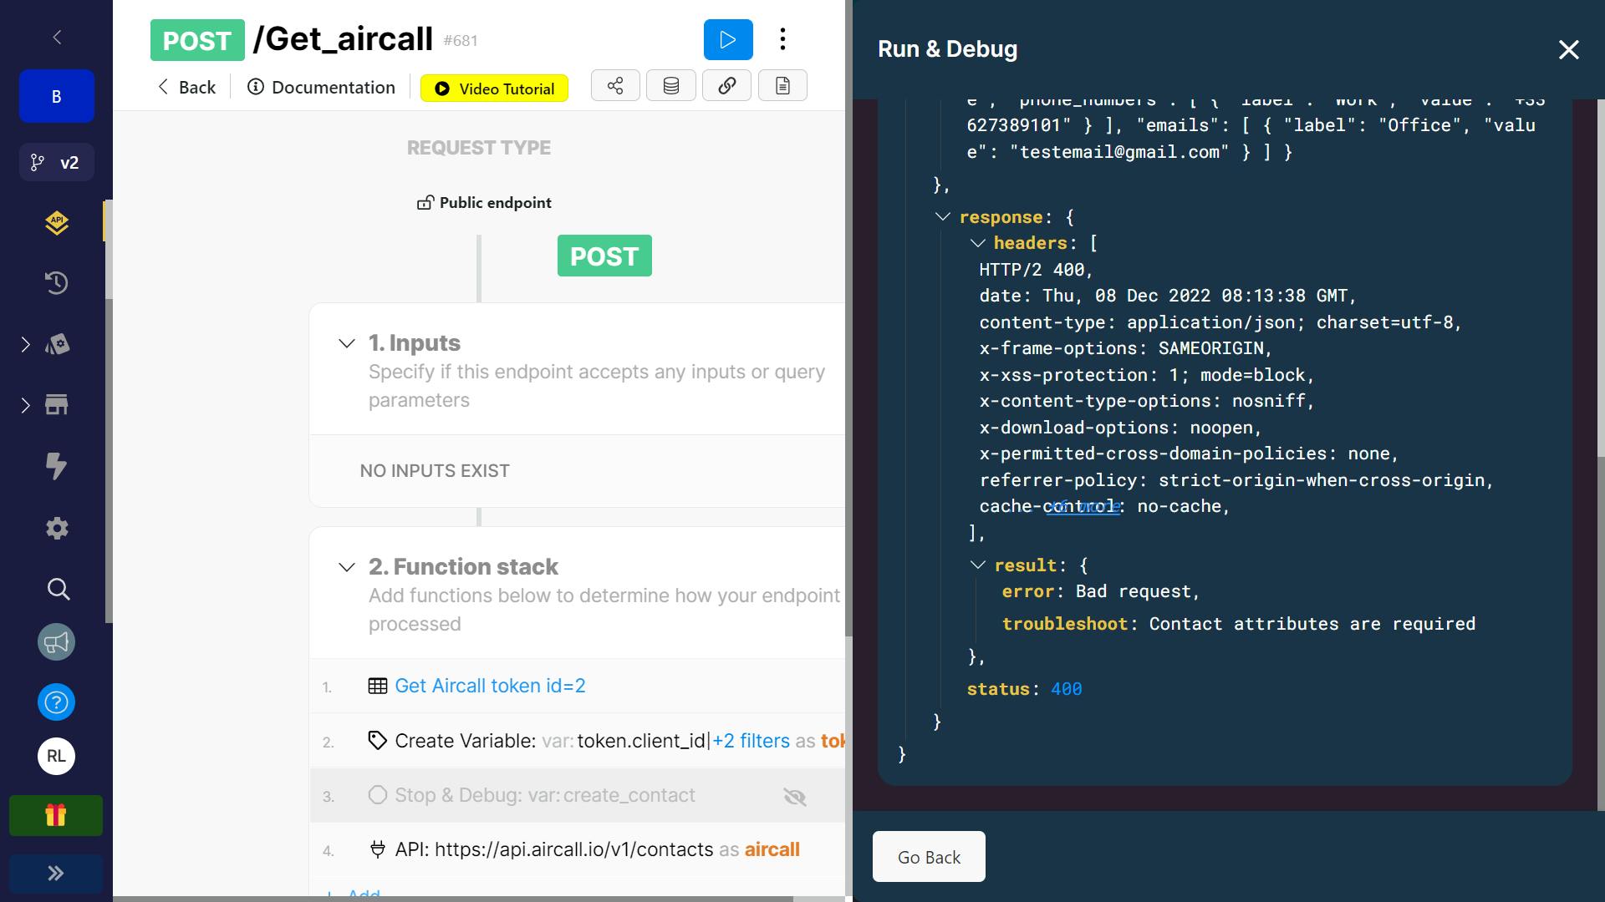Open the API section in sidebar
The image size is (1605, 902).
click(56, 223)
